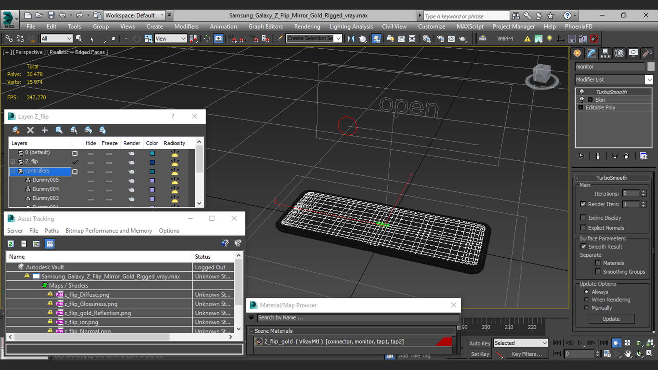Enable Separate by Smoothing Groups checkbox
The height and width of the screenshot is (370, 658).
(x=598, y=272)
